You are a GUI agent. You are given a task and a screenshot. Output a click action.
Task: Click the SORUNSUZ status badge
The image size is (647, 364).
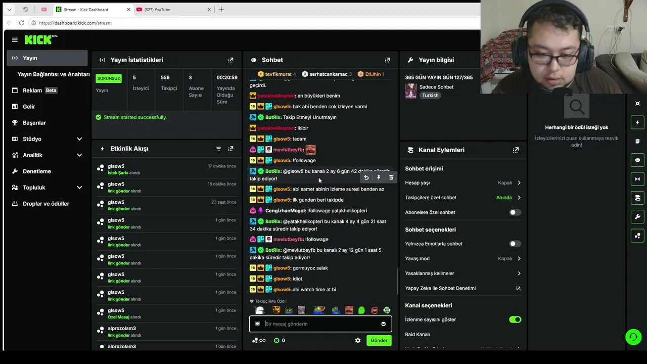tap(109, 78)
